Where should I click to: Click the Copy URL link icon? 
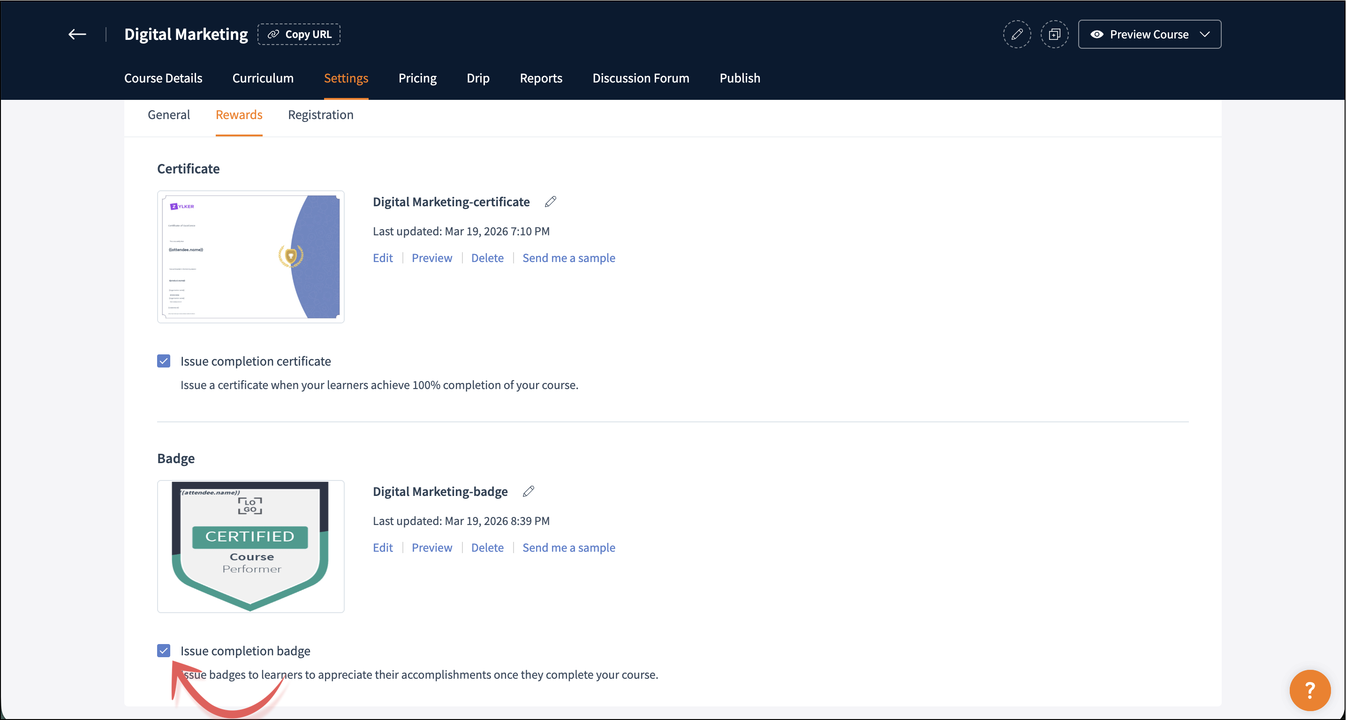[273, 35]
